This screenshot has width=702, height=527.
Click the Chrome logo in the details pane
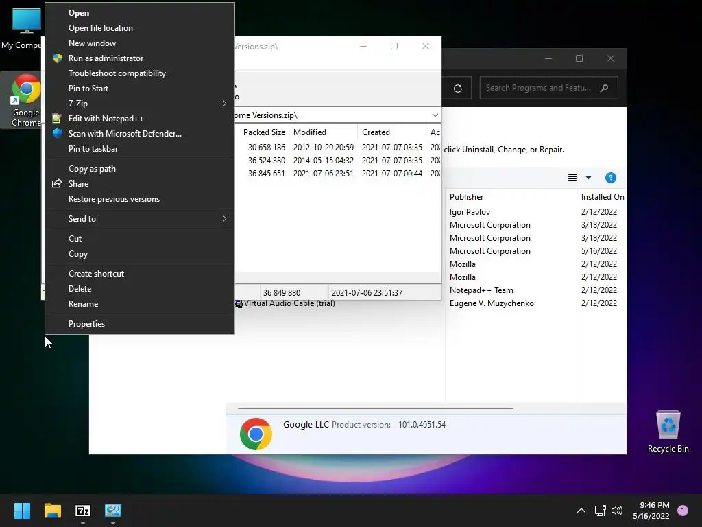(x=256, y=434)
